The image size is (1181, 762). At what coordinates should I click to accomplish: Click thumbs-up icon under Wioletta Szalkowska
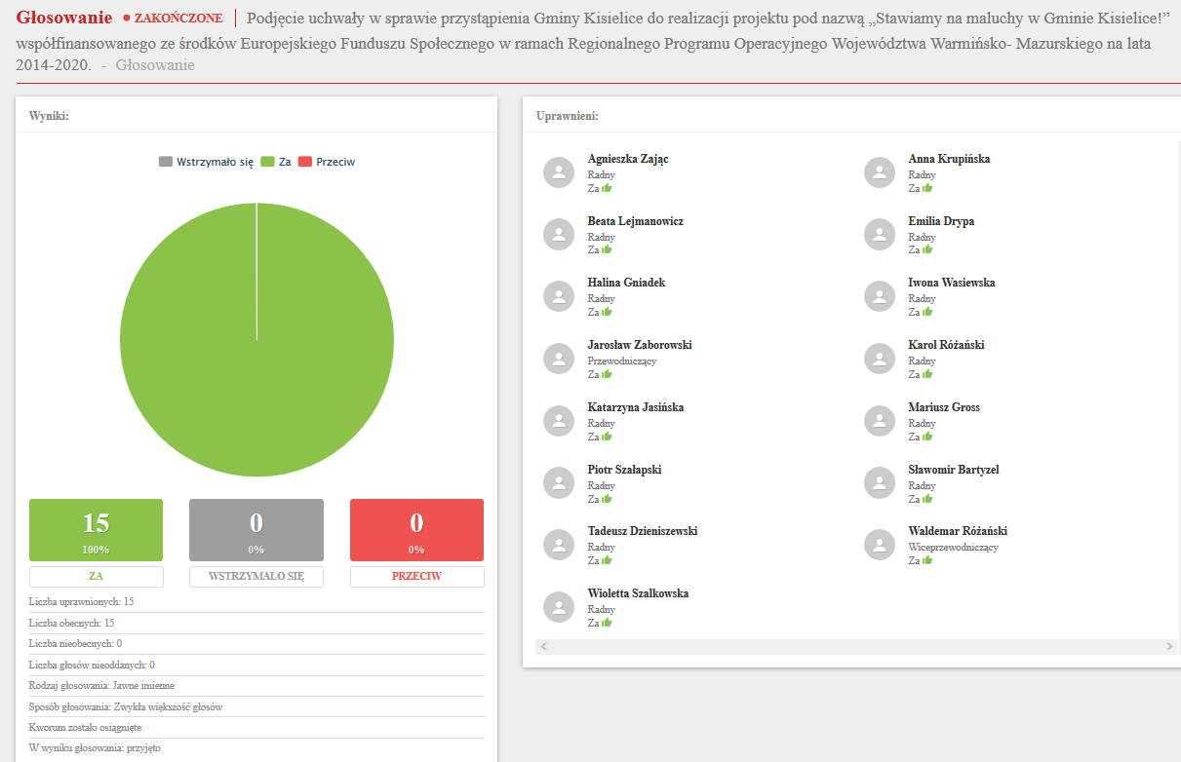click(x=607, y=623)
